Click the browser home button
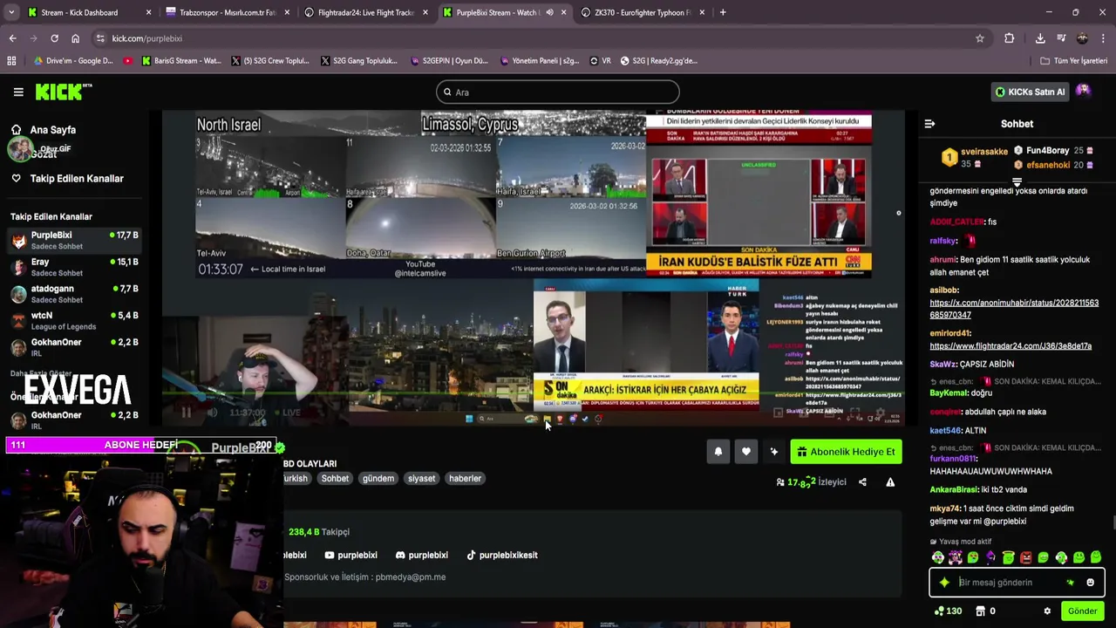 [75, 38]
